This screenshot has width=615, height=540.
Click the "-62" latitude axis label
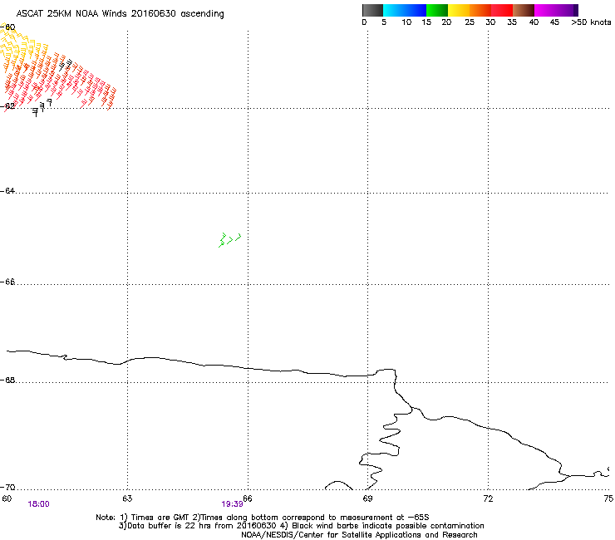pyautogui.click(x=7, y=106)
